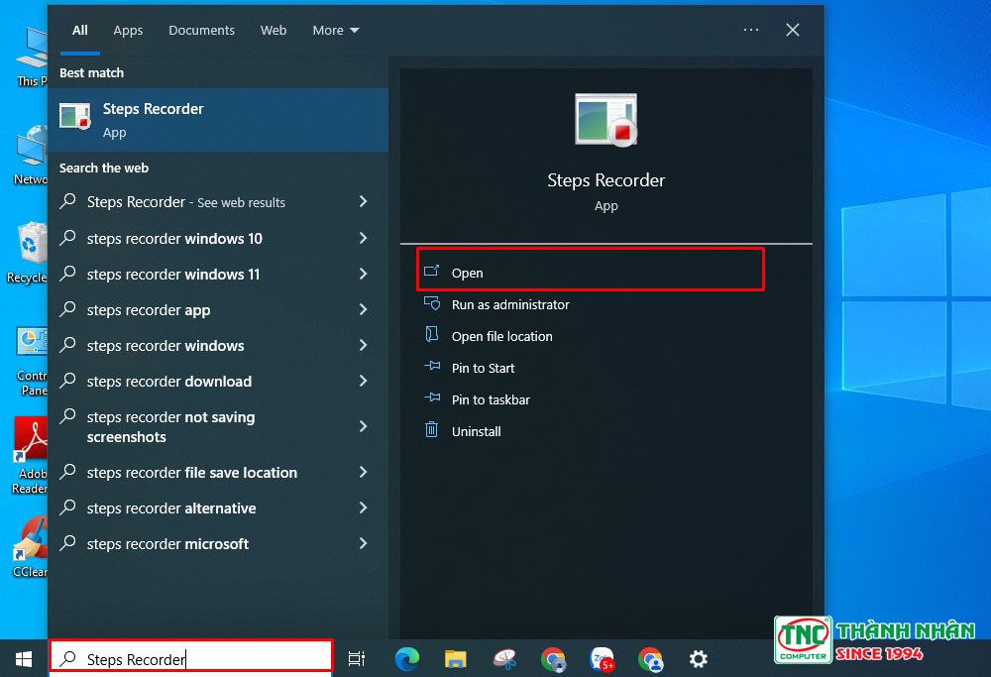
Task: Open the Windows Start button
Action: [24, 659]
